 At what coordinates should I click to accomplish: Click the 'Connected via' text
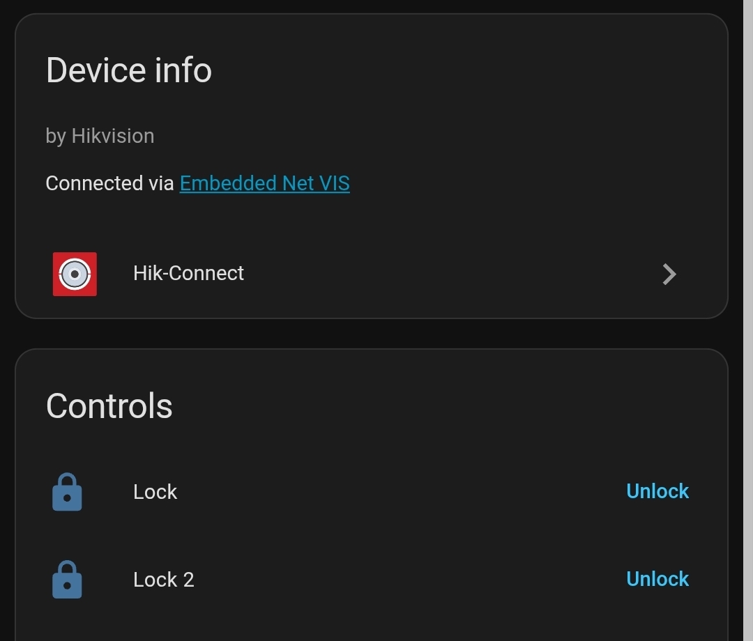(x=109, y=183)
